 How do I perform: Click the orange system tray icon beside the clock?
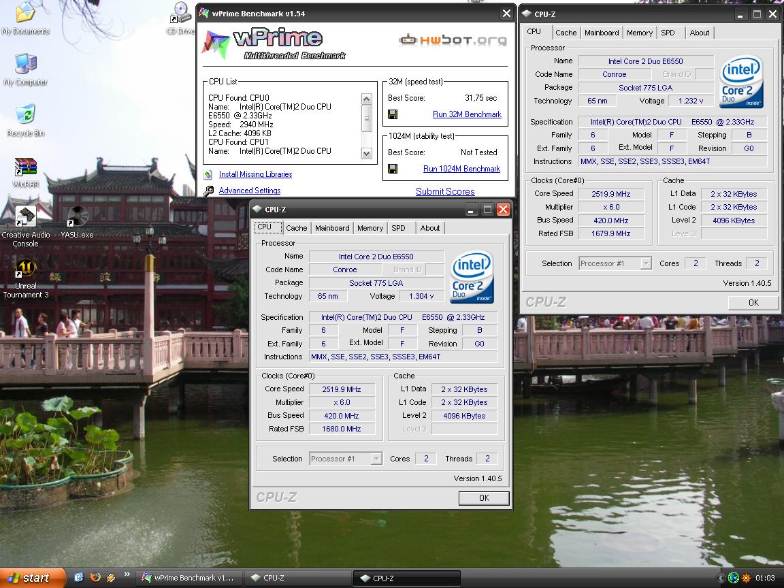pos(746,578)
